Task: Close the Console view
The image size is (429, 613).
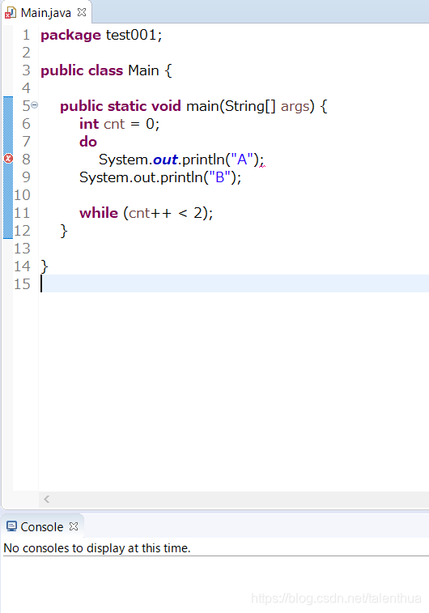Action: [x=74, y=526]
